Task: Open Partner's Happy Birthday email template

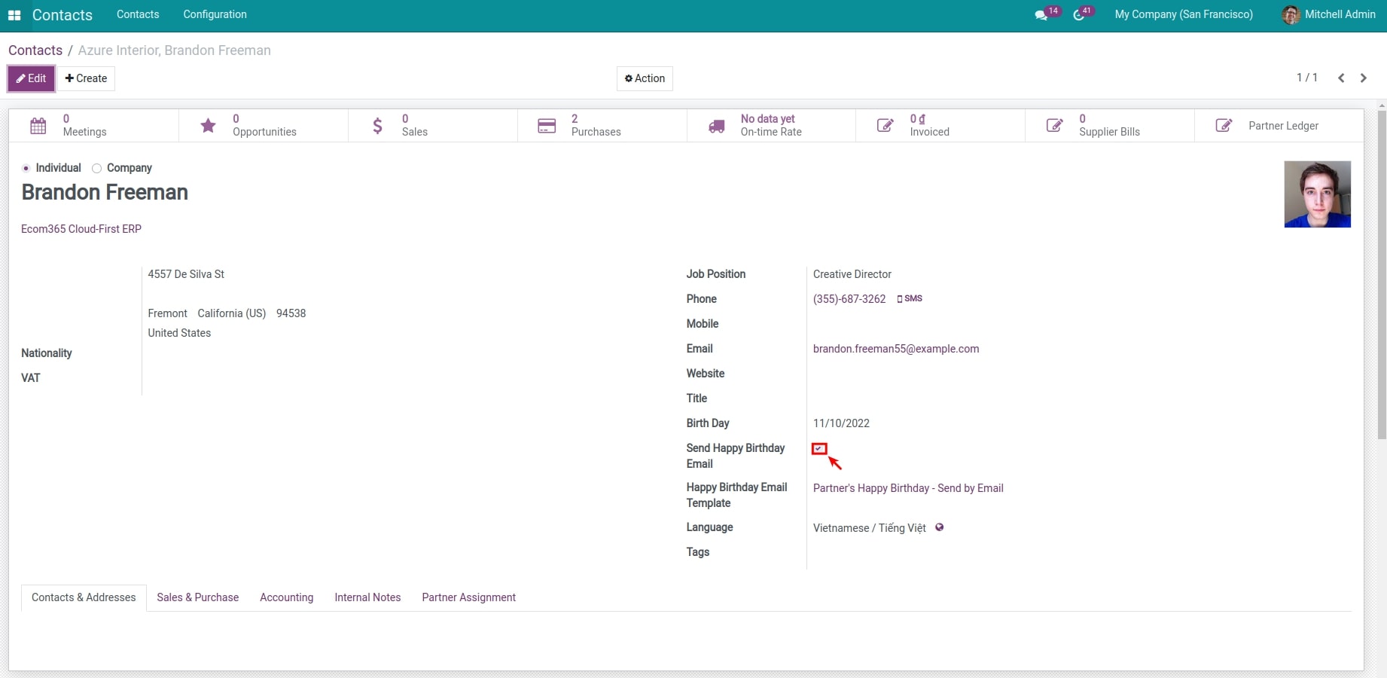Action: pyautogui.click(x=907, y=488)
